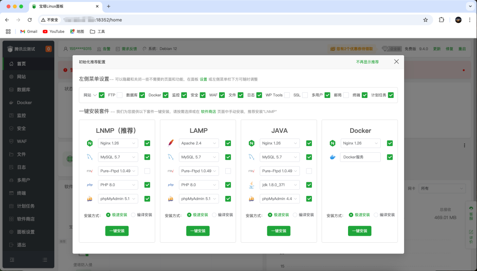The image size is (477, 271).
Task: Open the Nginx 1.26 version dropdown in LNMP
Action: pos(119,143)
